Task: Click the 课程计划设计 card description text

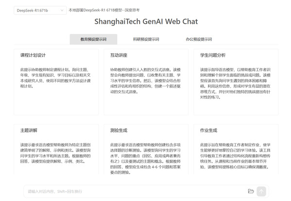Action: pyautogui.click(x=55, y=78)
